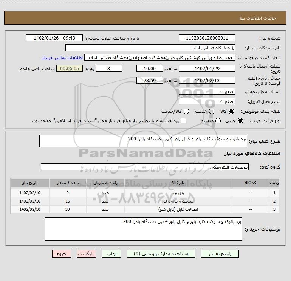Click the buyer name field پژوهشگاه فضایی ایران
The width and height of the screenshot is (291, 281).
click(x=150, y=48)
